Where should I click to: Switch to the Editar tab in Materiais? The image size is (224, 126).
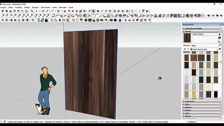(x=193, y=46)
